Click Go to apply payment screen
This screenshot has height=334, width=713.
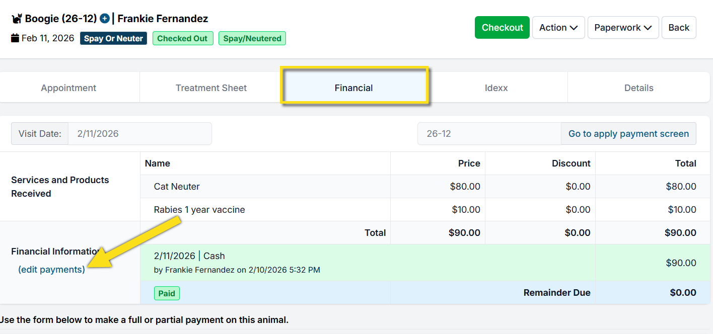tap(628, 134)
